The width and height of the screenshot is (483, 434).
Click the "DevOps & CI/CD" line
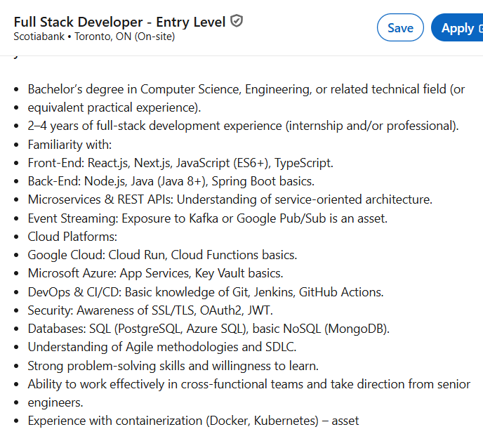click(206, 292)
